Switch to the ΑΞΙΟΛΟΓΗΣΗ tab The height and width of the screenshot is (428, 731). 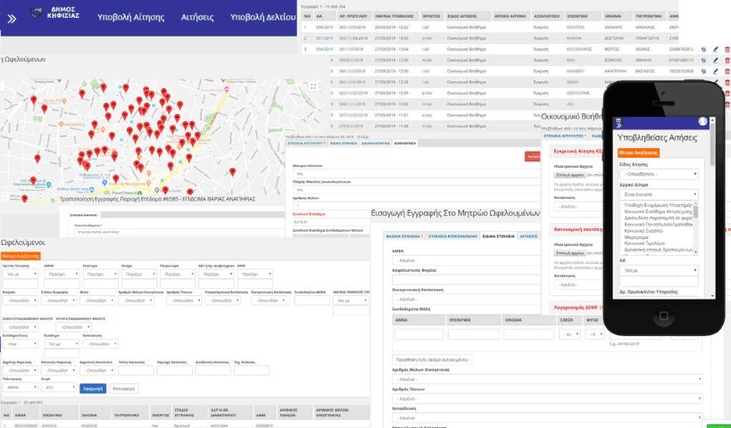(404, 143)
